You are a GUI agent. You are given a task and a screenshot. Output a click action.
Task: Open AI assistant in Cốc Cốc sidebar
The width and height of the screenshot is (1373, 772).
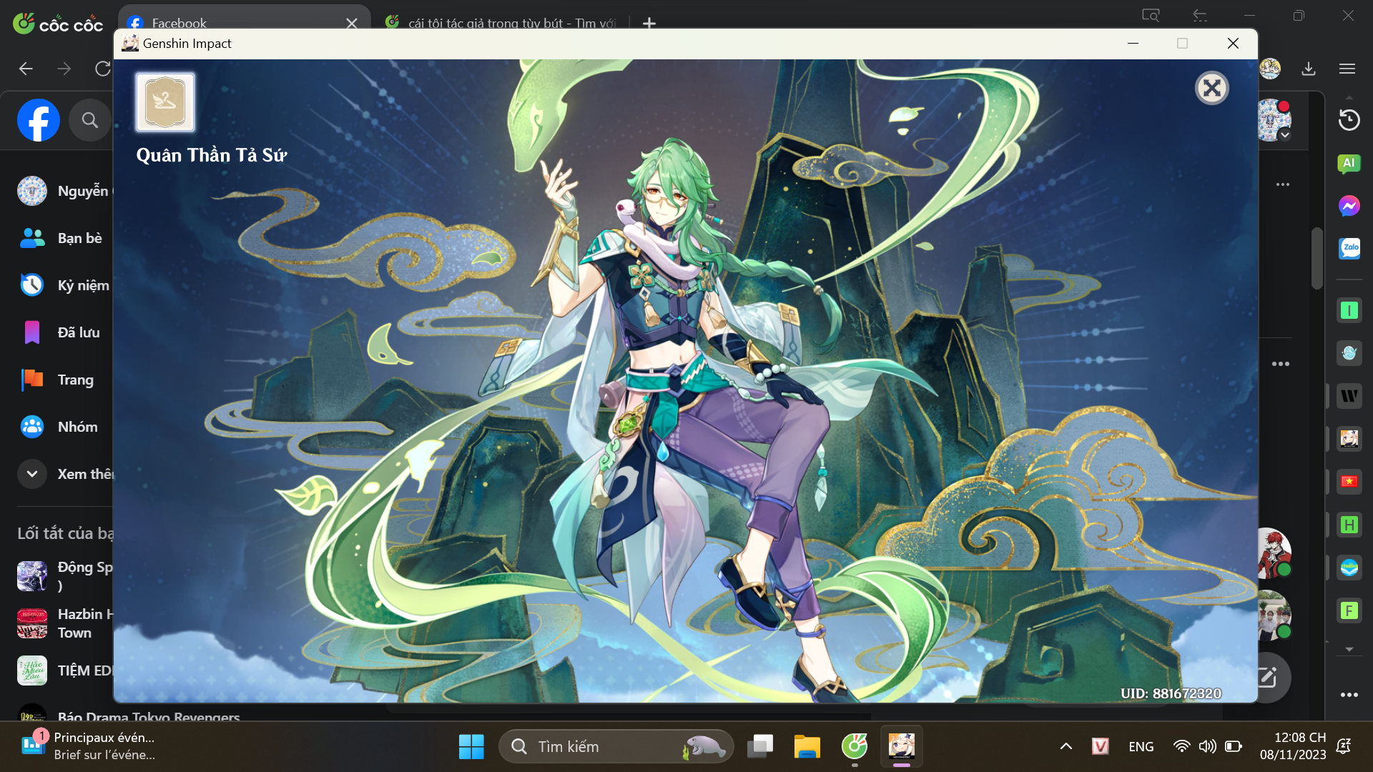coord(1349,164)
